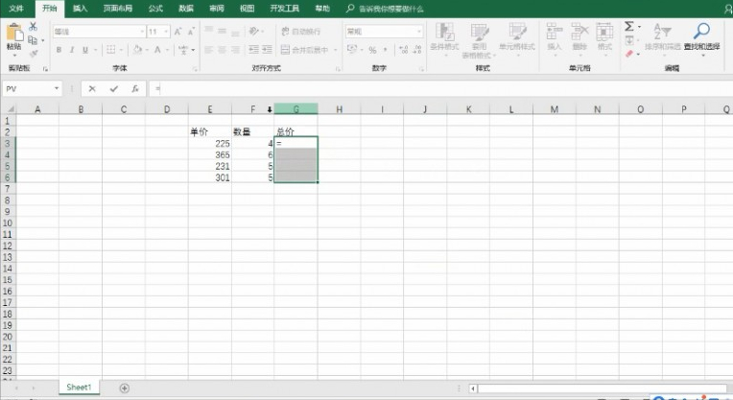
Task: Click the Phonetic guide (文) icon
Action: [x=183, y=50]
